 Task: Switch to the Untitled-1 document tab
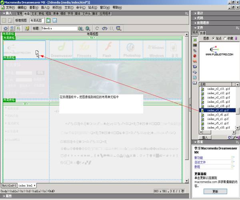point(9,186)
